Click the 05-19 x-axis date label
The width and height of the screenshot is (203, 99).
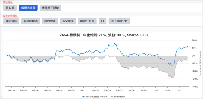[x=12, y=91]
